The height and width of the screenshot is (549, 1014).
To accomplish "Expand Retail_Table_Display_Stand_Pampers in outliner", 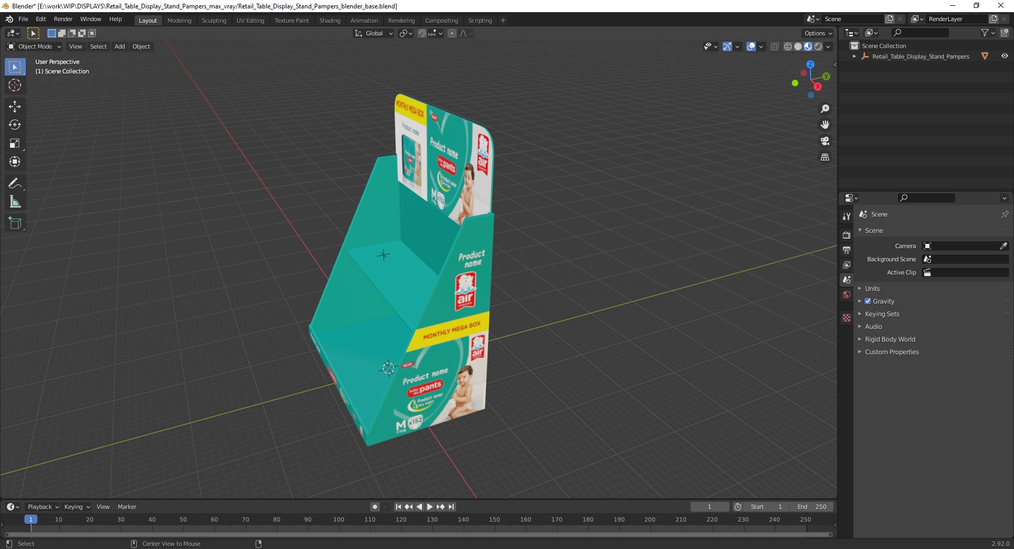I will pyautogui.click(x=855, y=56).
